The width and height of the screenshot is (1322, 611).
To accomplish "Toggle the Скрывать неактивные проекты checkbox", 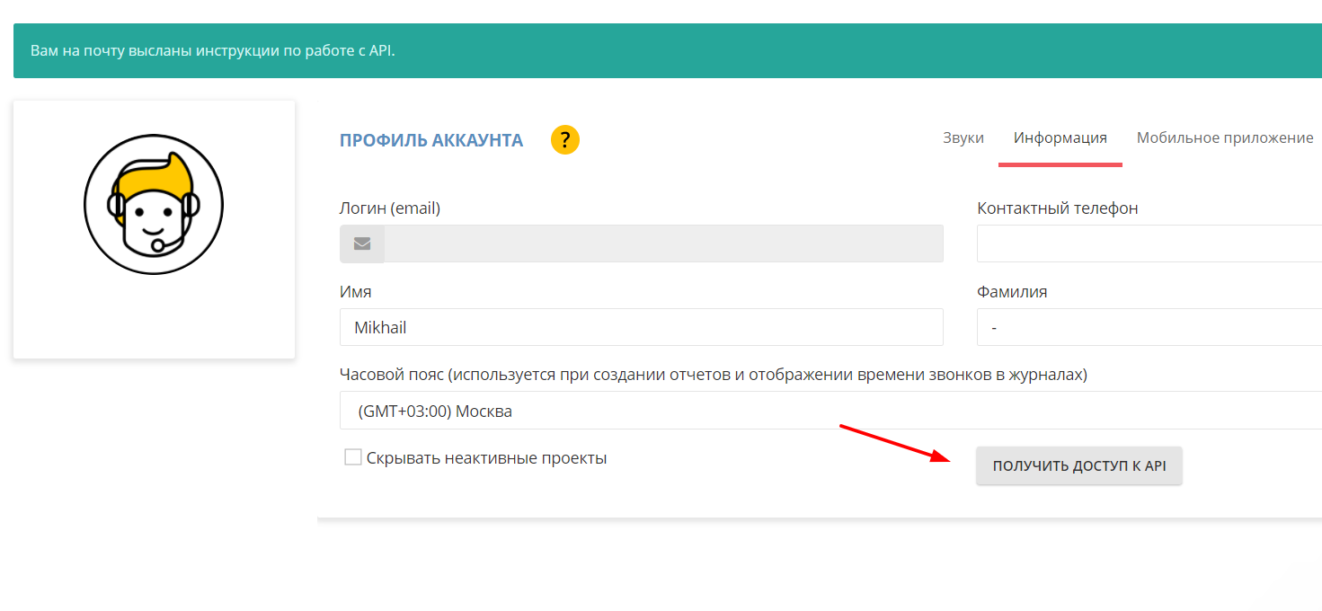I will [x=353, y=457].
